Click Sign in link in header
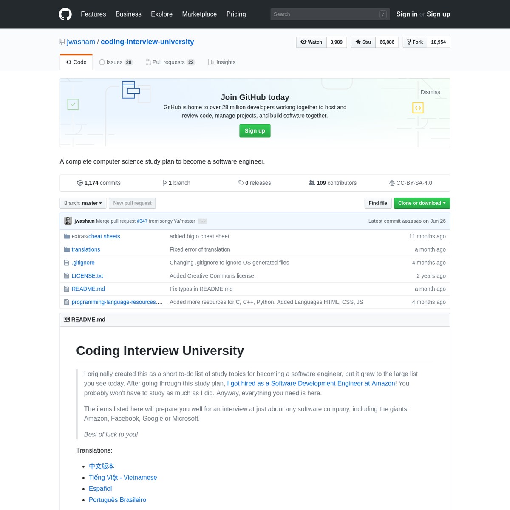The height and width of the screenshot is (510, 510). pyautogui.click(x=407, y=14)
